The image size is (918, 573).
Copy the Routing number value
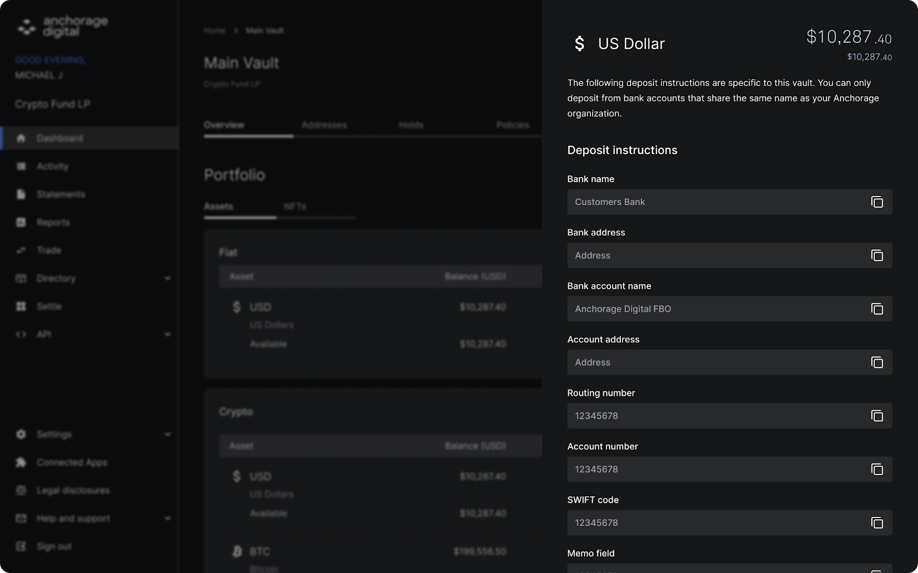click(x=877, y=416)
